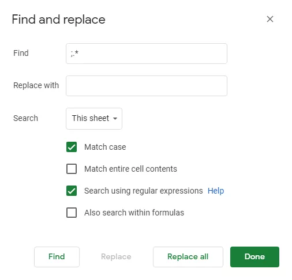
Task: Click into the empty Replace with field
Action: (x=147, y=86)
